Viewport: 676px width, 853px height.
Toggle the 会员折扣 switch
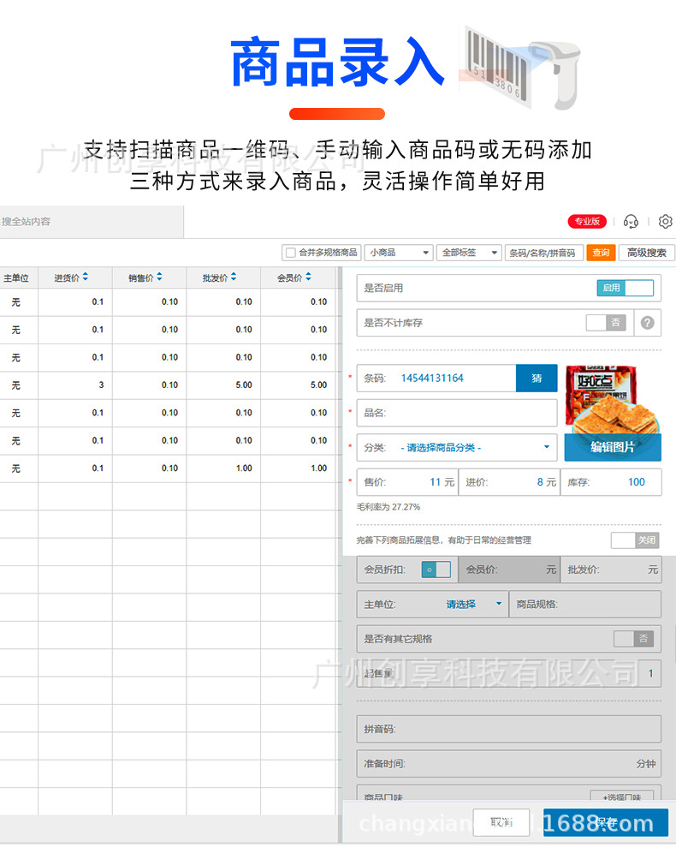click(x=436, y=570)
